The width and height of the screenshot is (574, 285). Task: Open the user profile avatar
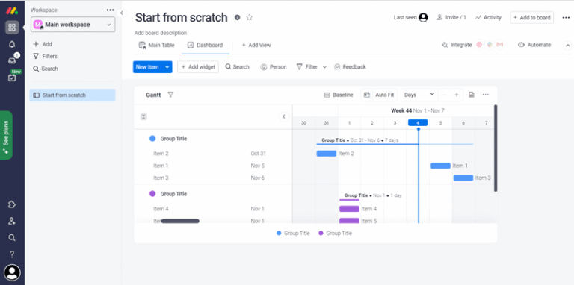click(x=12, y=272)
